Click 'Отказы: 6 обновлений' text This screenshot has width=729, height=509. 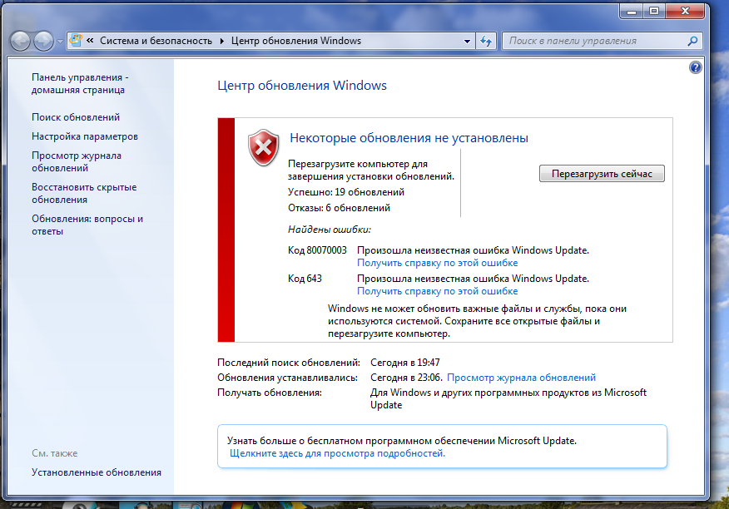[339, 208]
